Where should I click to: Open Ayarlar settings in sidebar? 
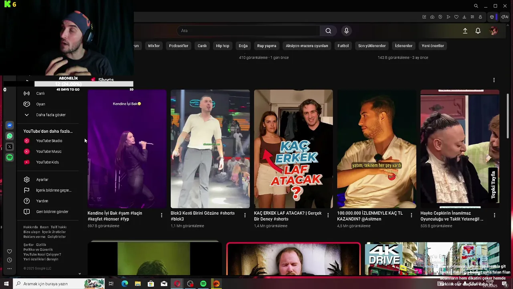click(48, 179)
